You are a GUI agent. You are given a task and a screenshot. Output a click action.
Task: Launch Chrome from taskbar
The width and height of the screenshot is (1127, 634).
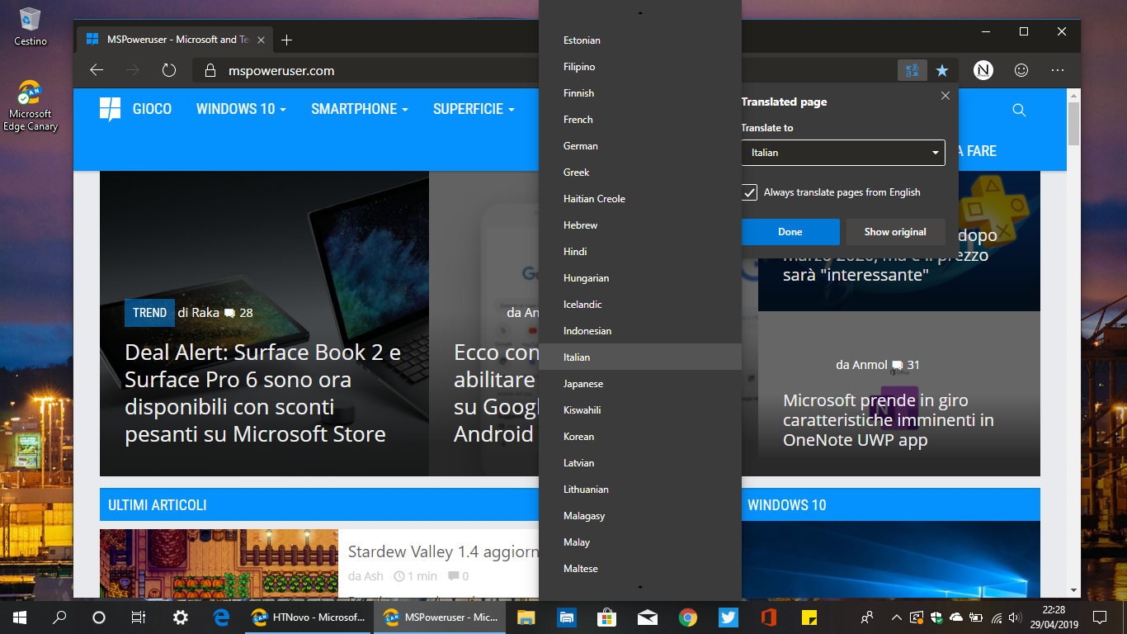pyautogui.click(x=688, y=617)
